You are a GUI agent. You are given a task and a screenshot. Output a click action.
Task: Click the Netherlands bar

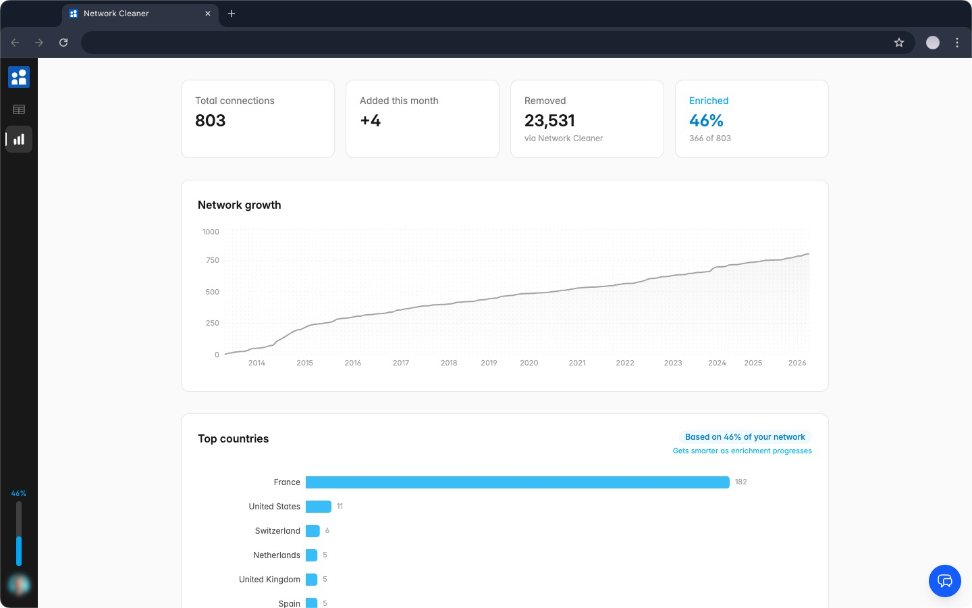[x=311, y=555]
